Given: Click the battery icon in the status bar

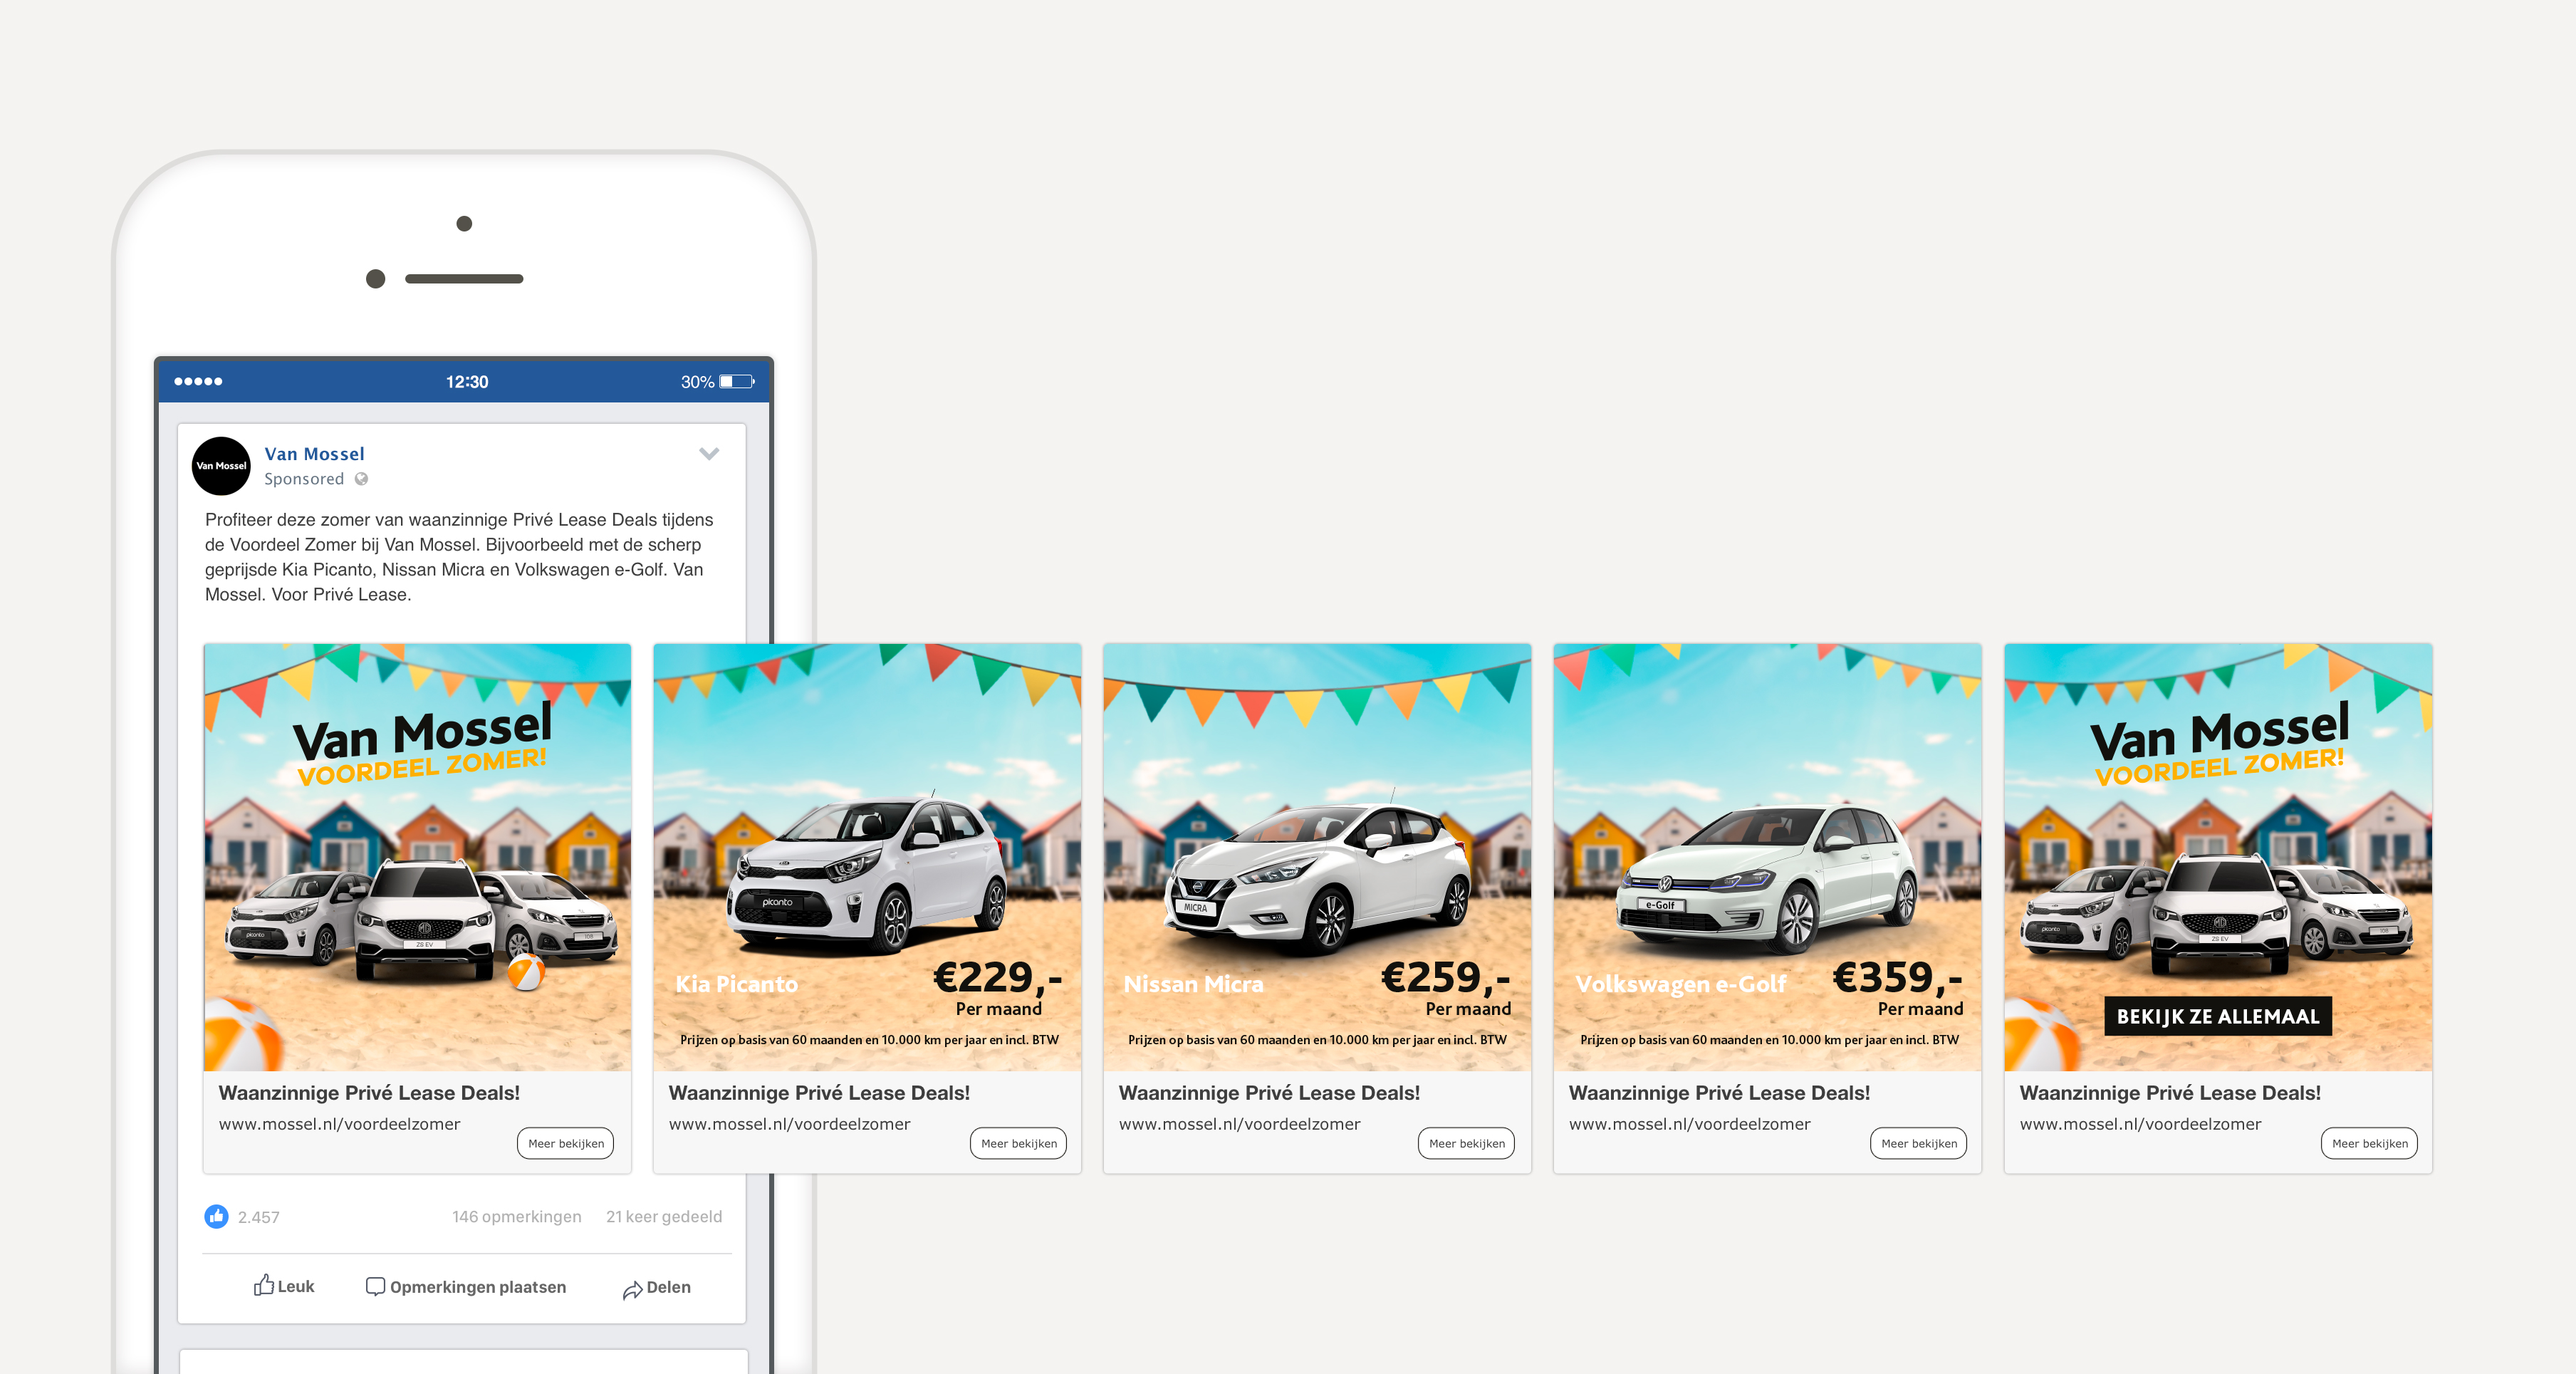Looking at the screenshot, I should 737,381.
